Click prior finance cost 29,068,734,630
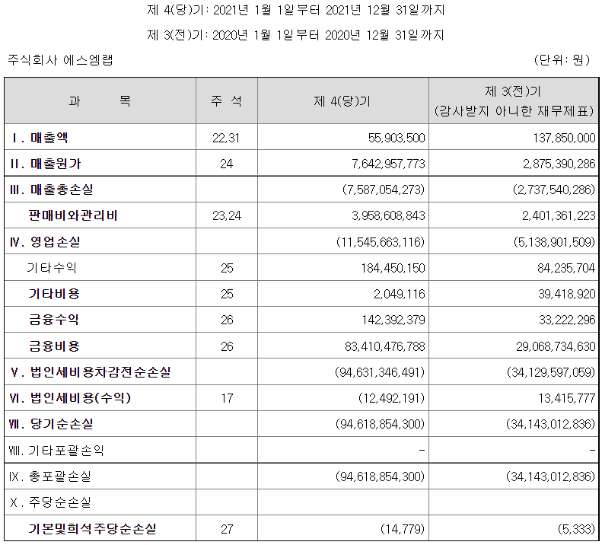Screen dimensions: 602x545 coord(556,346)
